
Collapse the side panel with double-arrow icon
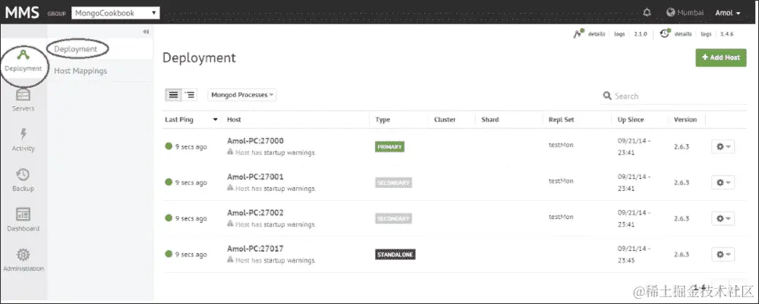(146, 32)
